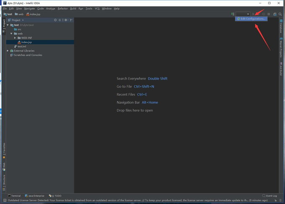
Task: Expand the WEB-INF folder
Action: pyautogui.click(x=15, y=38)
